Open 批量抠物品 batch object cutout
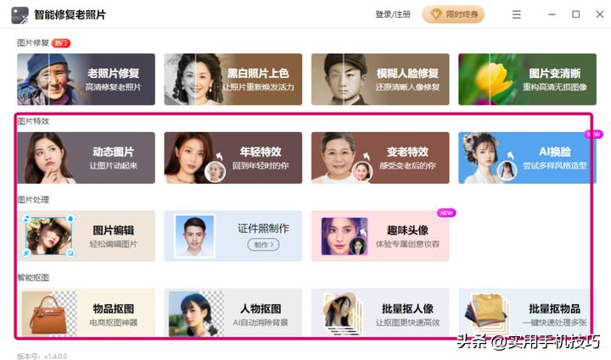The image size is (611, 360). 527,313
